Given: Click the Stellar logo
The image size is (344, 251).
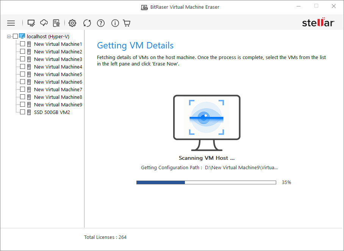Looking at the screenshot, I should pos(318,22).
